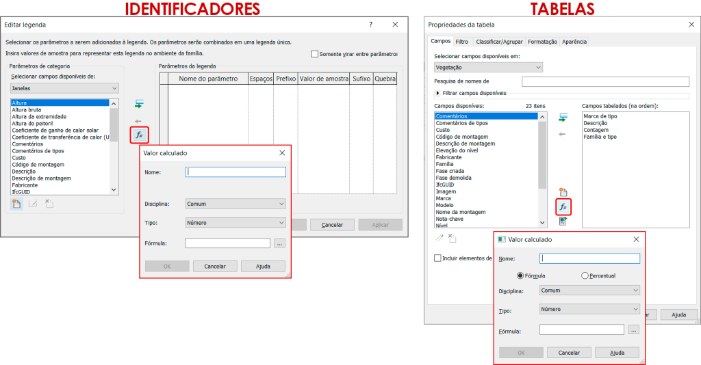This screenshot has width=701, height=365.
Task: Click the new parameter icon above the table fx button
Action: [563, 192]
